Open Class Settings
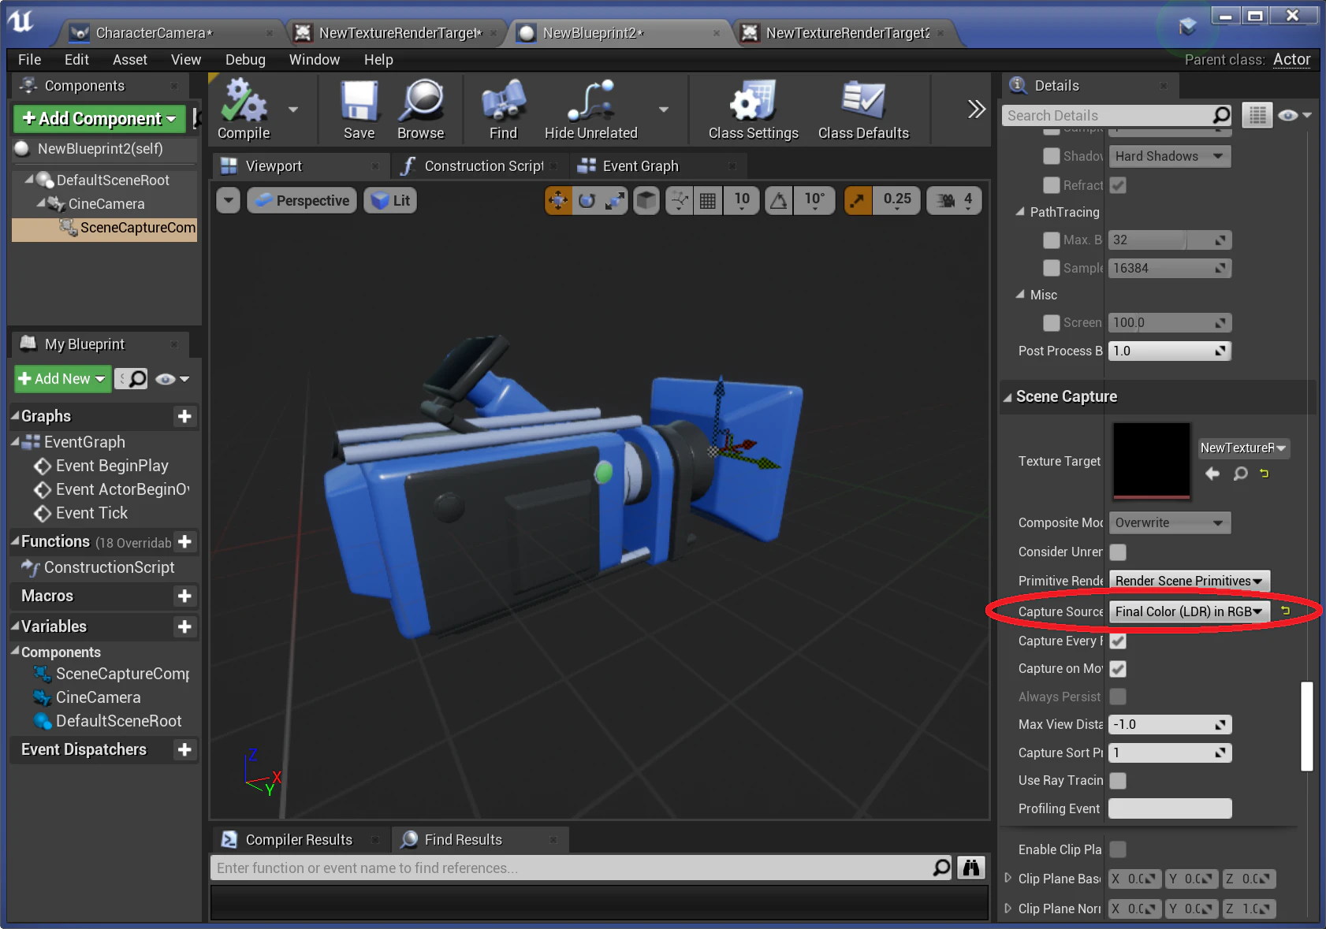 point(753,110)
